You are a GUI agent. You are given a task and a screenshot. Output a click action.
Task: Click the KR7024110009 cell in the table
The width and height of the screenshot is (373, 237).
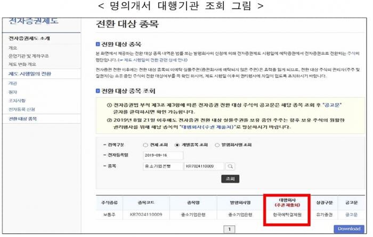146,215
